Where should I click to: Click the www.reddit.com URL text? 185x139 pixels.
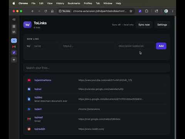pos(91,129)
